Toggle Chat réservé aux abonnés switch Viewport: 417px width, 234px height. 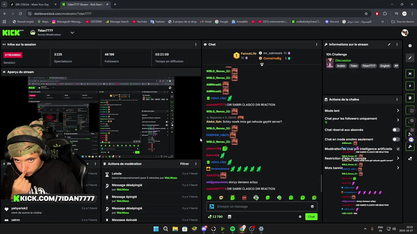coord(396,130)
